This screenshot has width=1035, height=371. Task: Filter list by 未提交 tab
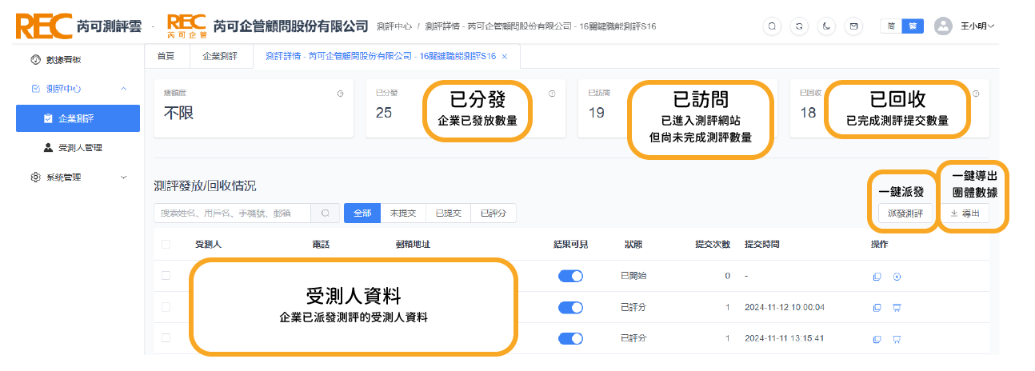(402, 213)
